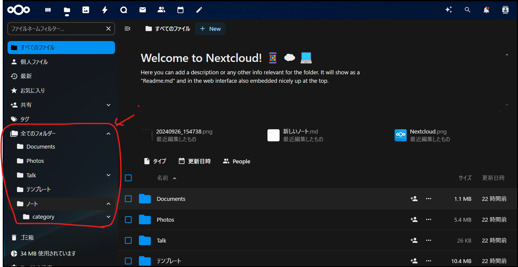
Task: Check the テンプレート row checkbox
Action: click(x=128, y=261)
